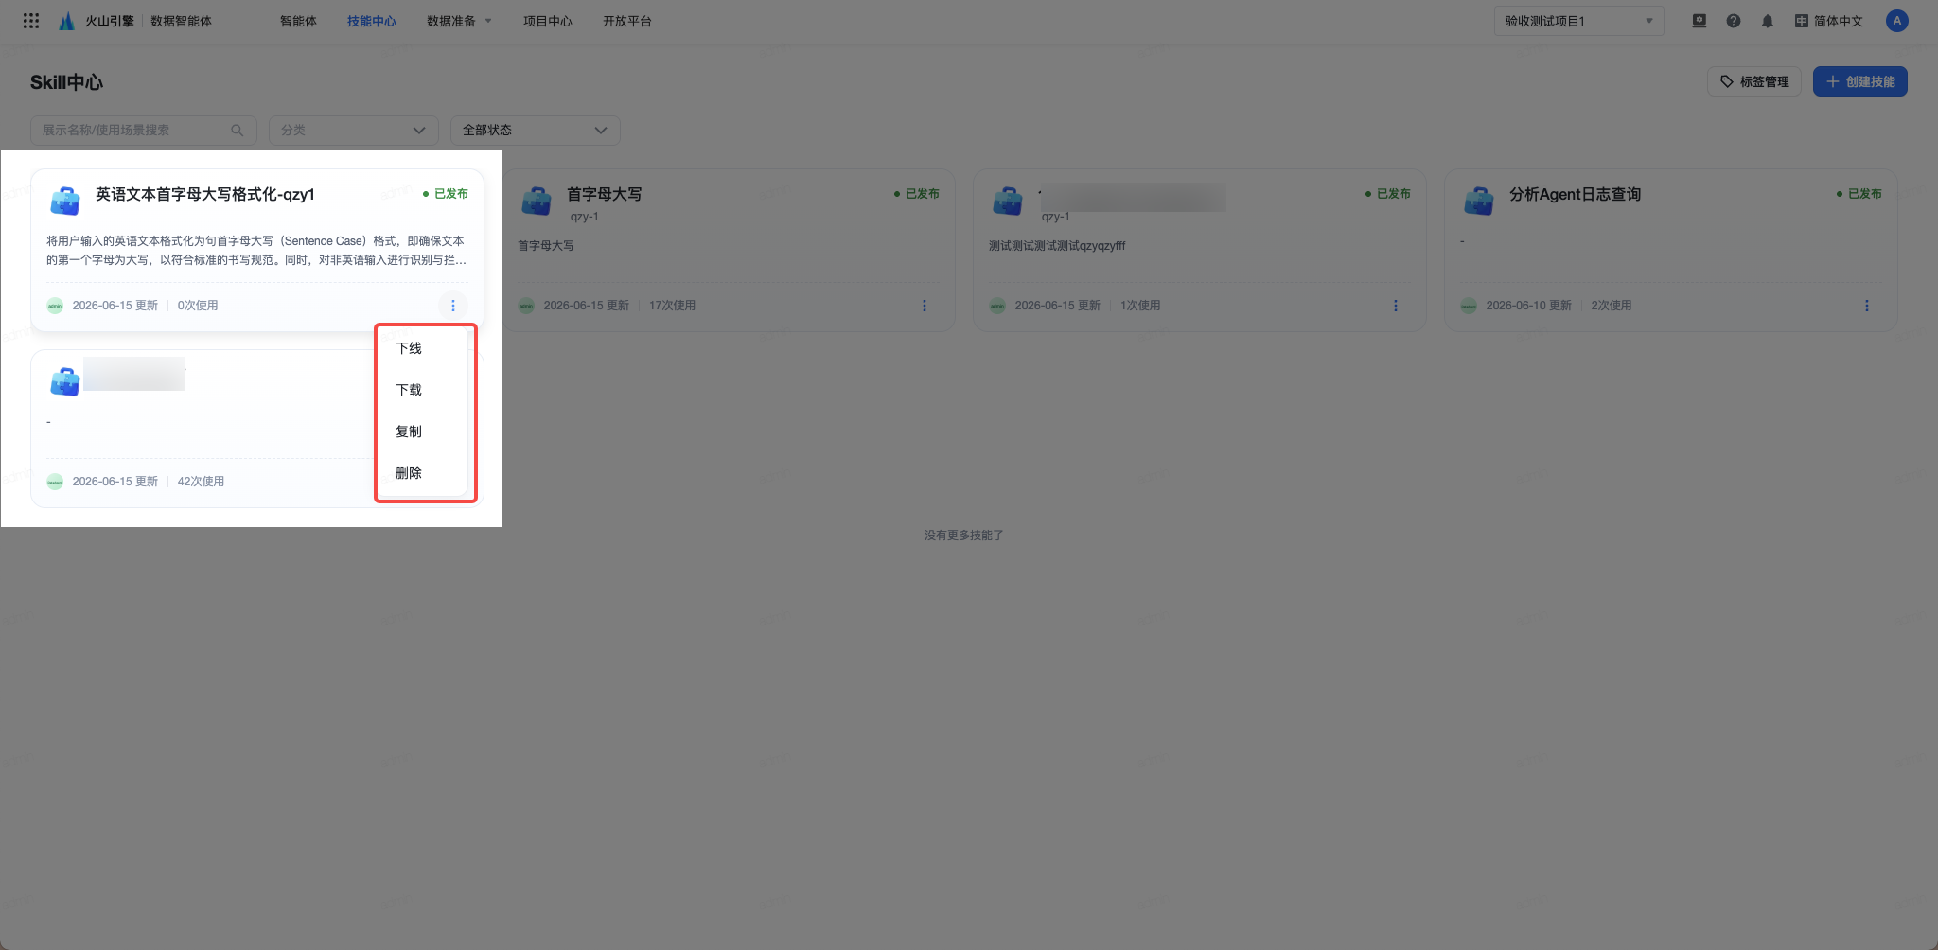The width and height of the screenshot is (1938, 950).
Task: Open the 项目中心 navigation tab
Action: (548, 21)
